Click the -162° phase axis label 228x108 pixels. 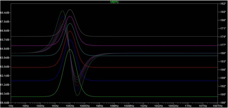pos(223,4)
